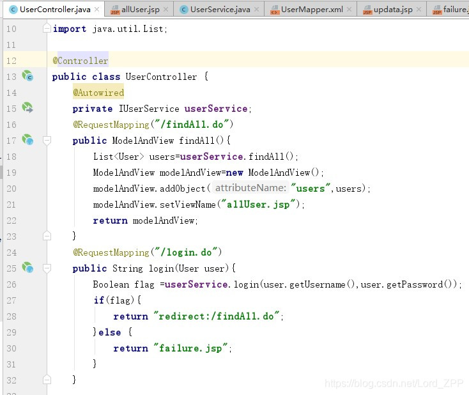
Task: Click the request mapping gutter icon on line 25
Action: coord(27,267)
